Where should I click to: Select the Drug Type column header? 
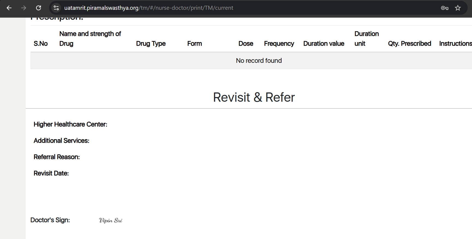pos(151,44)
